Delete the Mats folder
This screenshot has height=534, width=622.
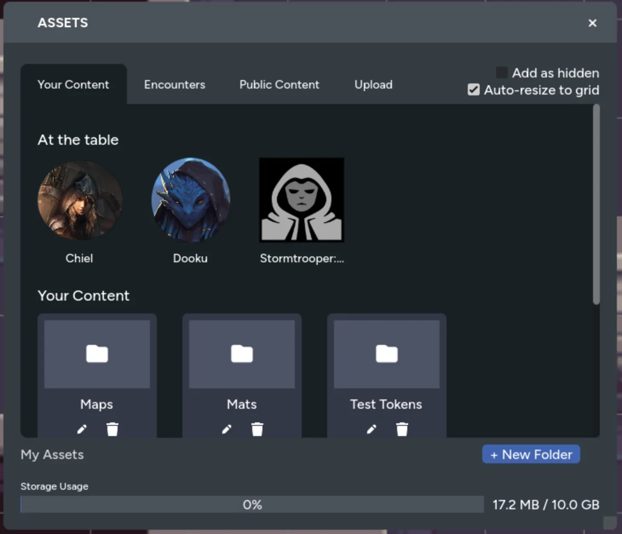(257, 429)
